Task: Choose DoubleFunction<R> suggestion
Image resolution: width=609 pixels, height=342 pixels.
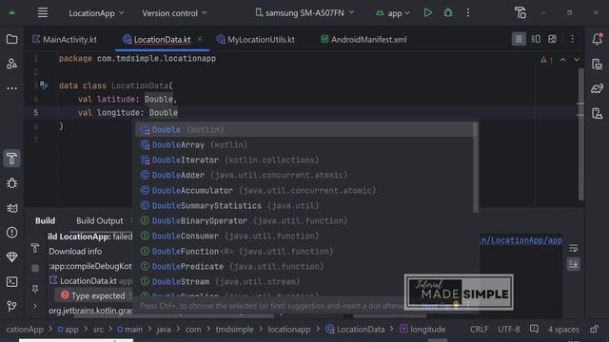Action: [x=304, y=251]
